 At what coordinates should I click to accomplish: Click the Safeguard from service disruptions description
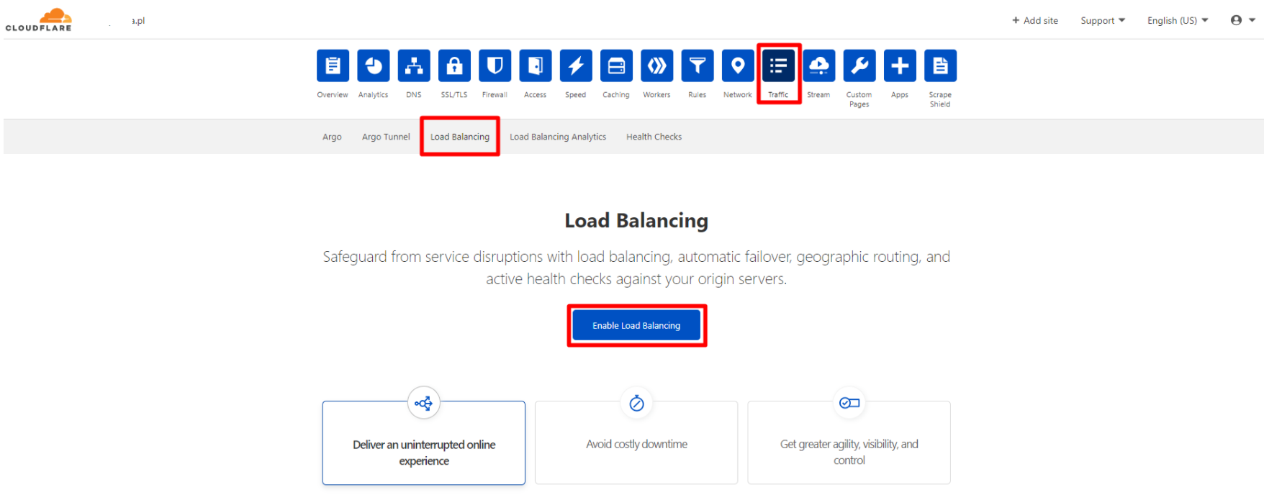pyautogui.click(x=636, y=268)
